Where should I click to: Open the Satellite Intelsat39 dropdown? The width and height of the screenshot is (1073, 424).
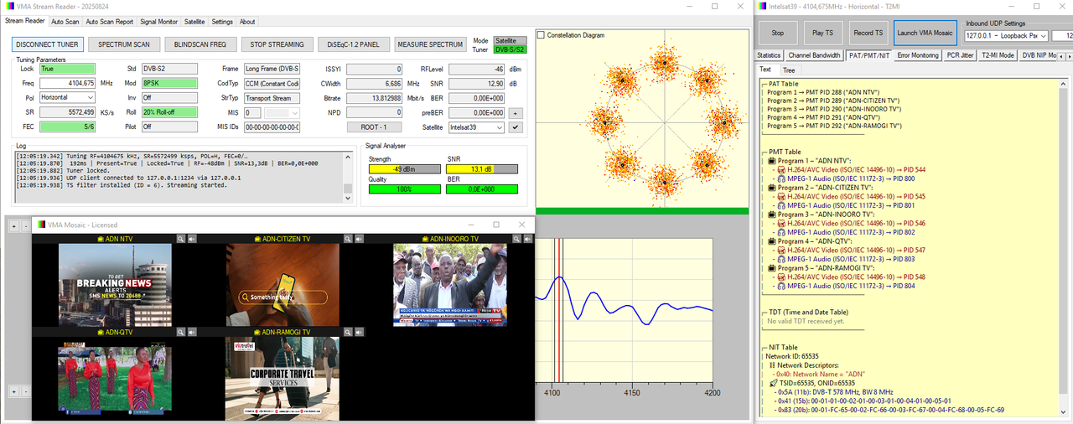click(476, 127)
